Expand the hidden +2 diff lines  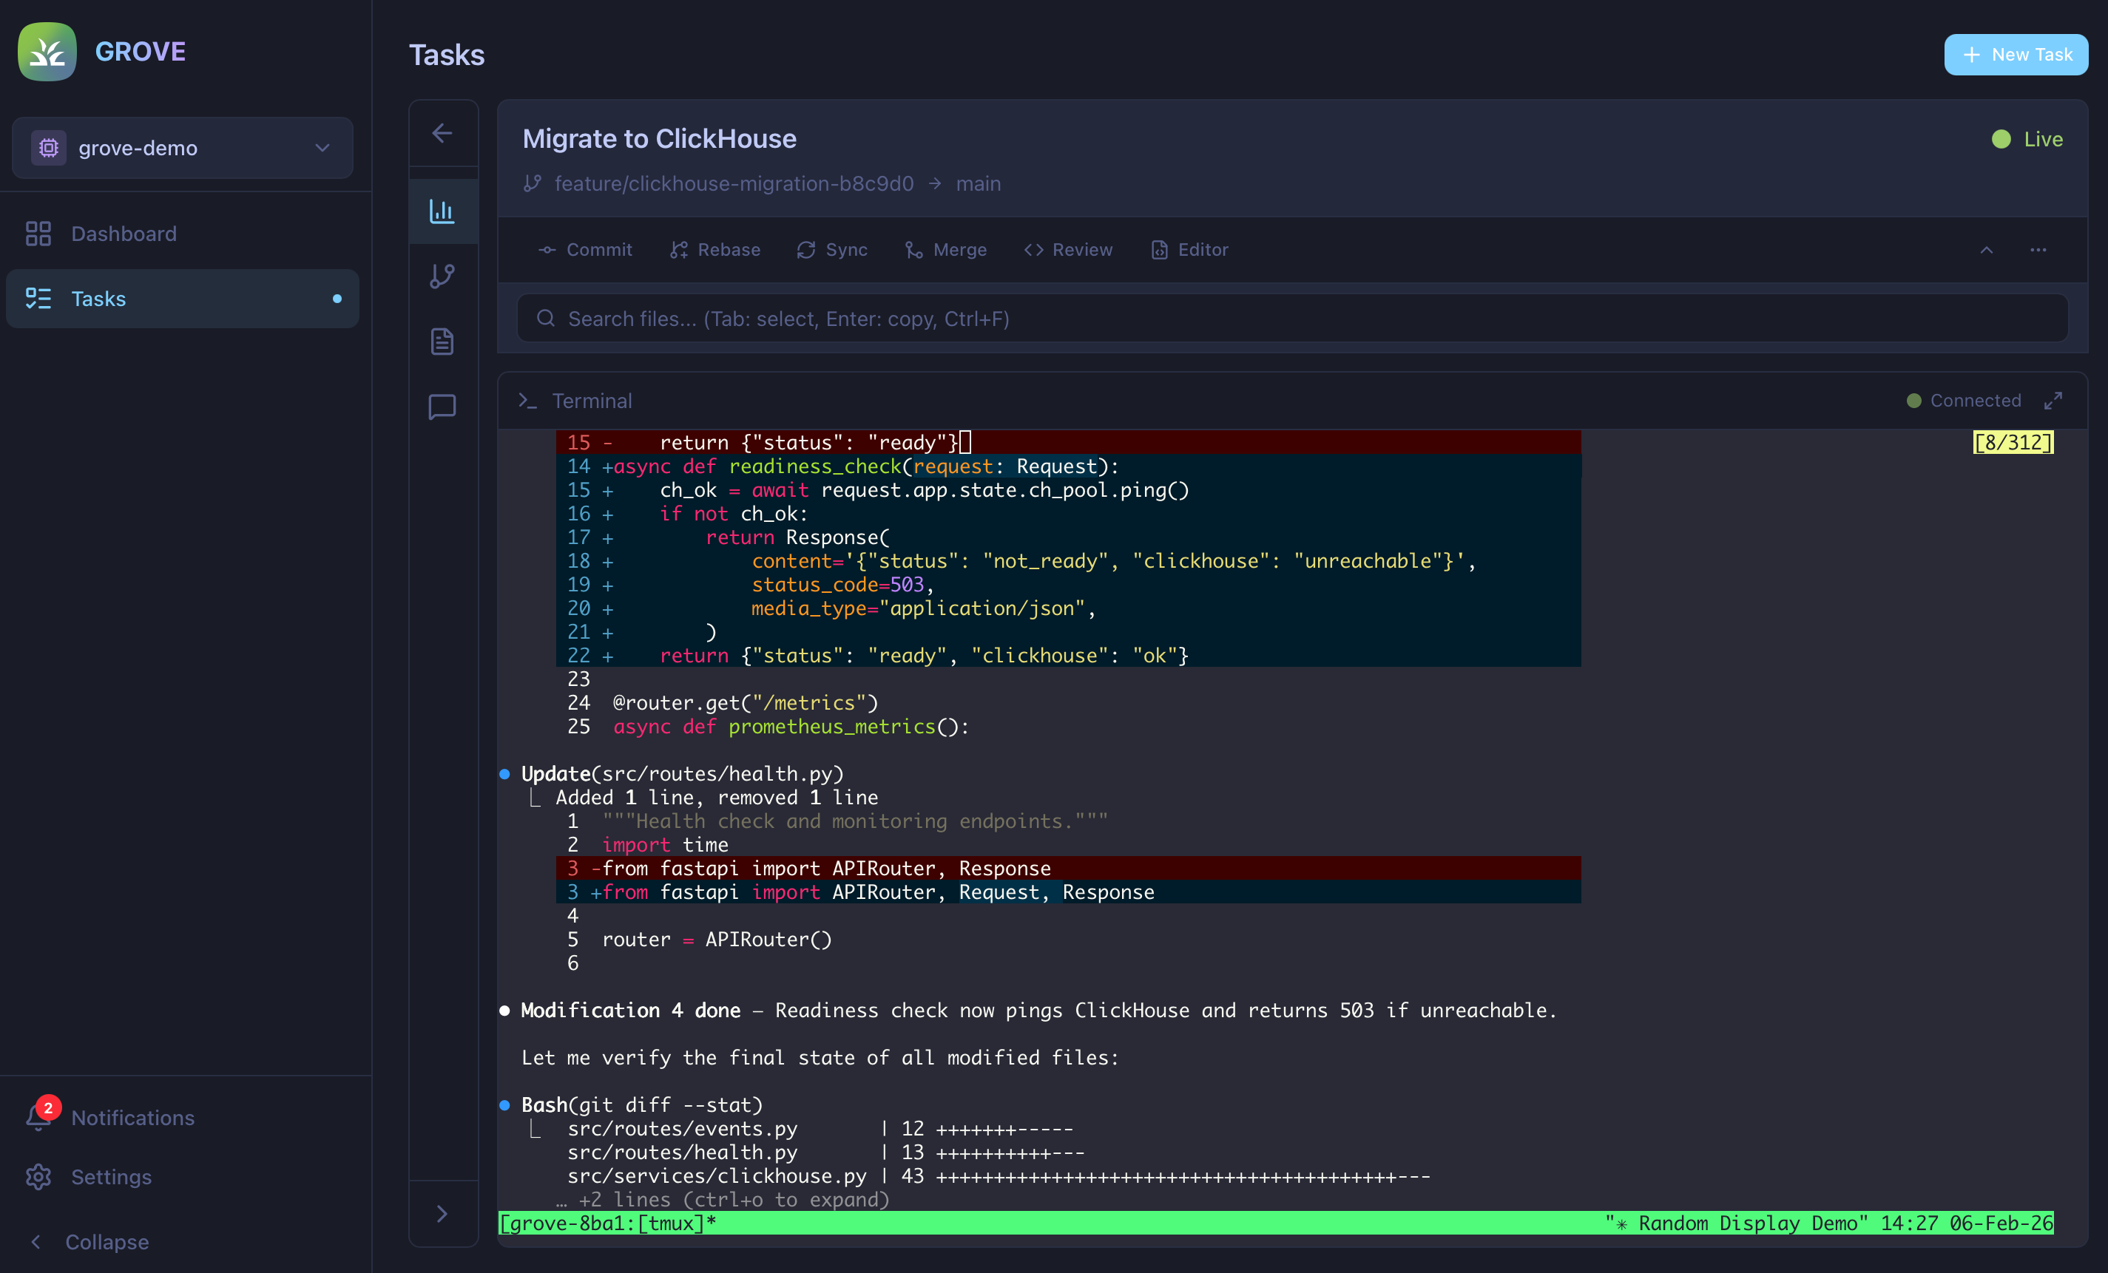coord(721,1200)
